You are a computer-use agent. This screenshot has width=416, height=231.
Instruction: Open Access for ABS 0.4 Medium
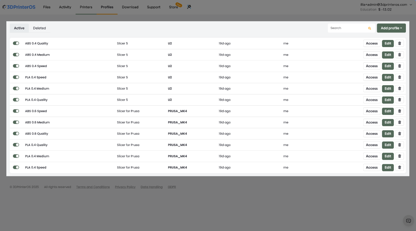tap(371, 55)
